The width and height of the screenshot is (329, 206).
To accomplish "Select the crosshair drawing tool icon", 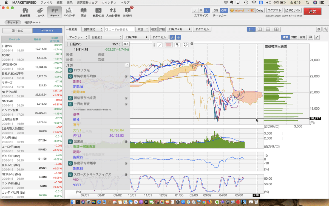I will point(178,37).
